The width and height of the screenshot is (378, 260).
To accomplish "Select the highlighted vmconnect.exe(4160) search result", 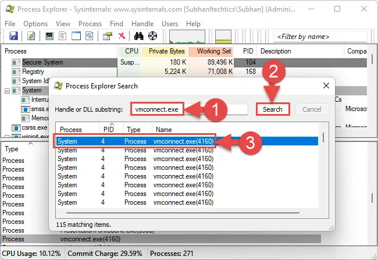I will pyautogui.click(x=187, y=141).
